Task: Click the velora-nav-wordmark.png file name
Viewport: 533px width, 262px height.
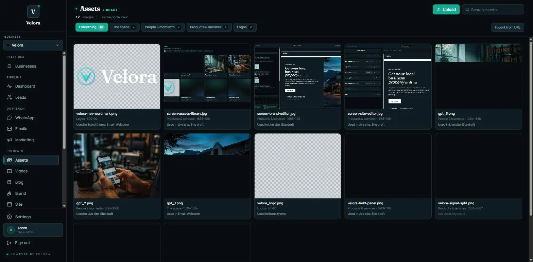Action: coord(97,114)
